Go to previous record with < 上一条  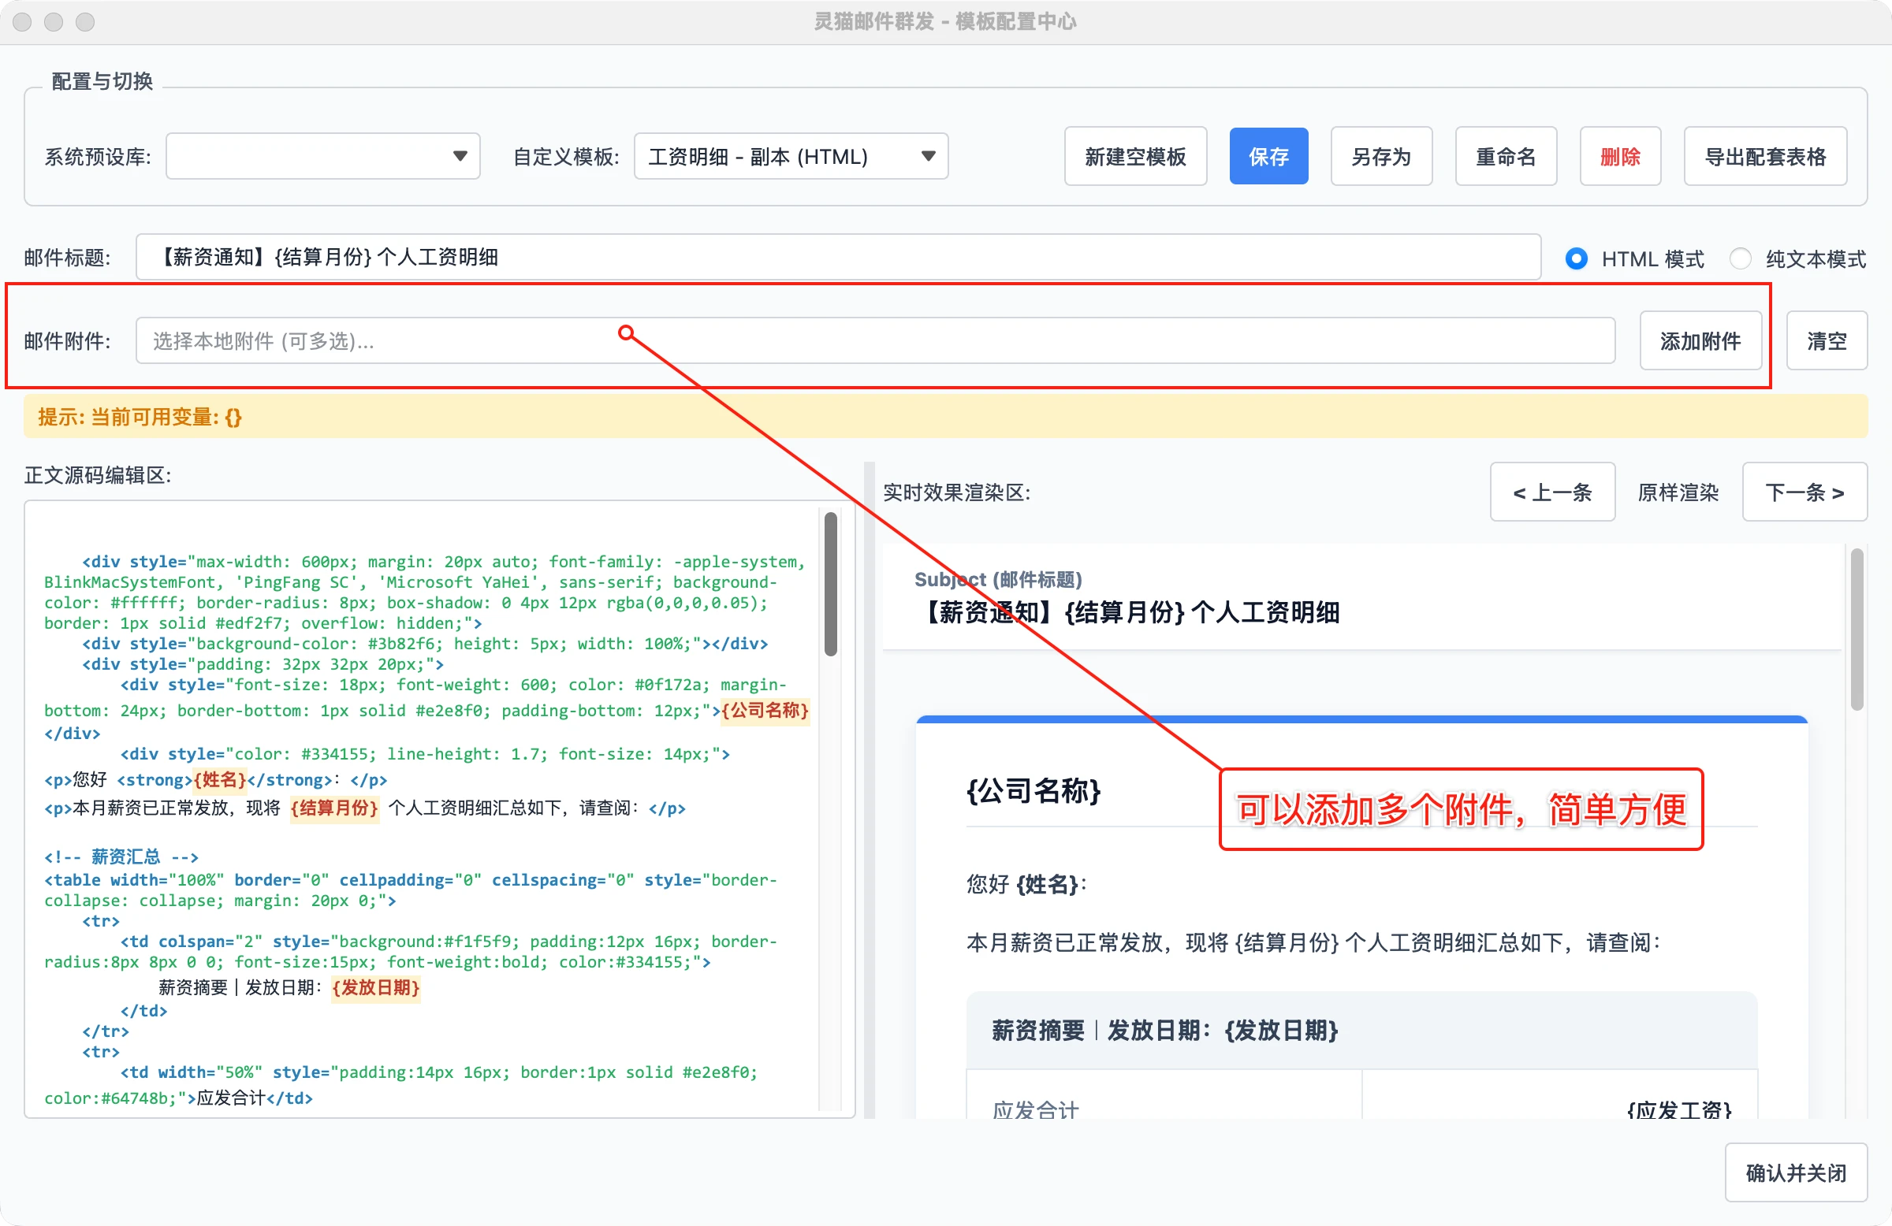[x=1551, y=492]
